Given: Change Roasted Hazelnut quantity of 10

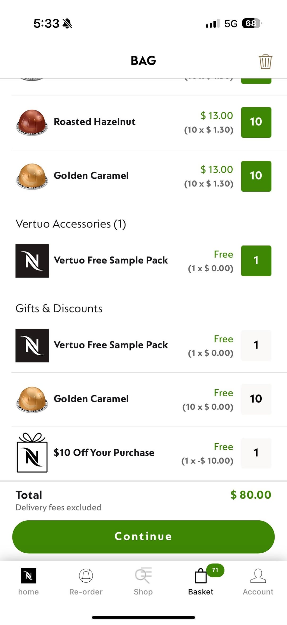Looking at the screenshot, I should [256, 122].
